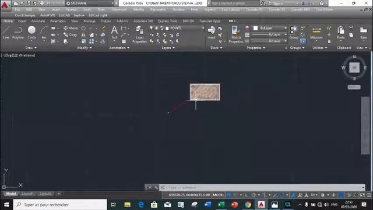Click the customization wrench icon in command line
Image resolution: width=373 pixels, height=210 pixels.
point(156,187)
